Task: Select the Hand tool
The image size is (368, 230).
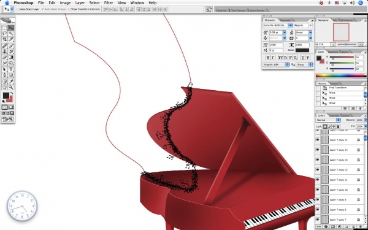Action: [4, 87]
